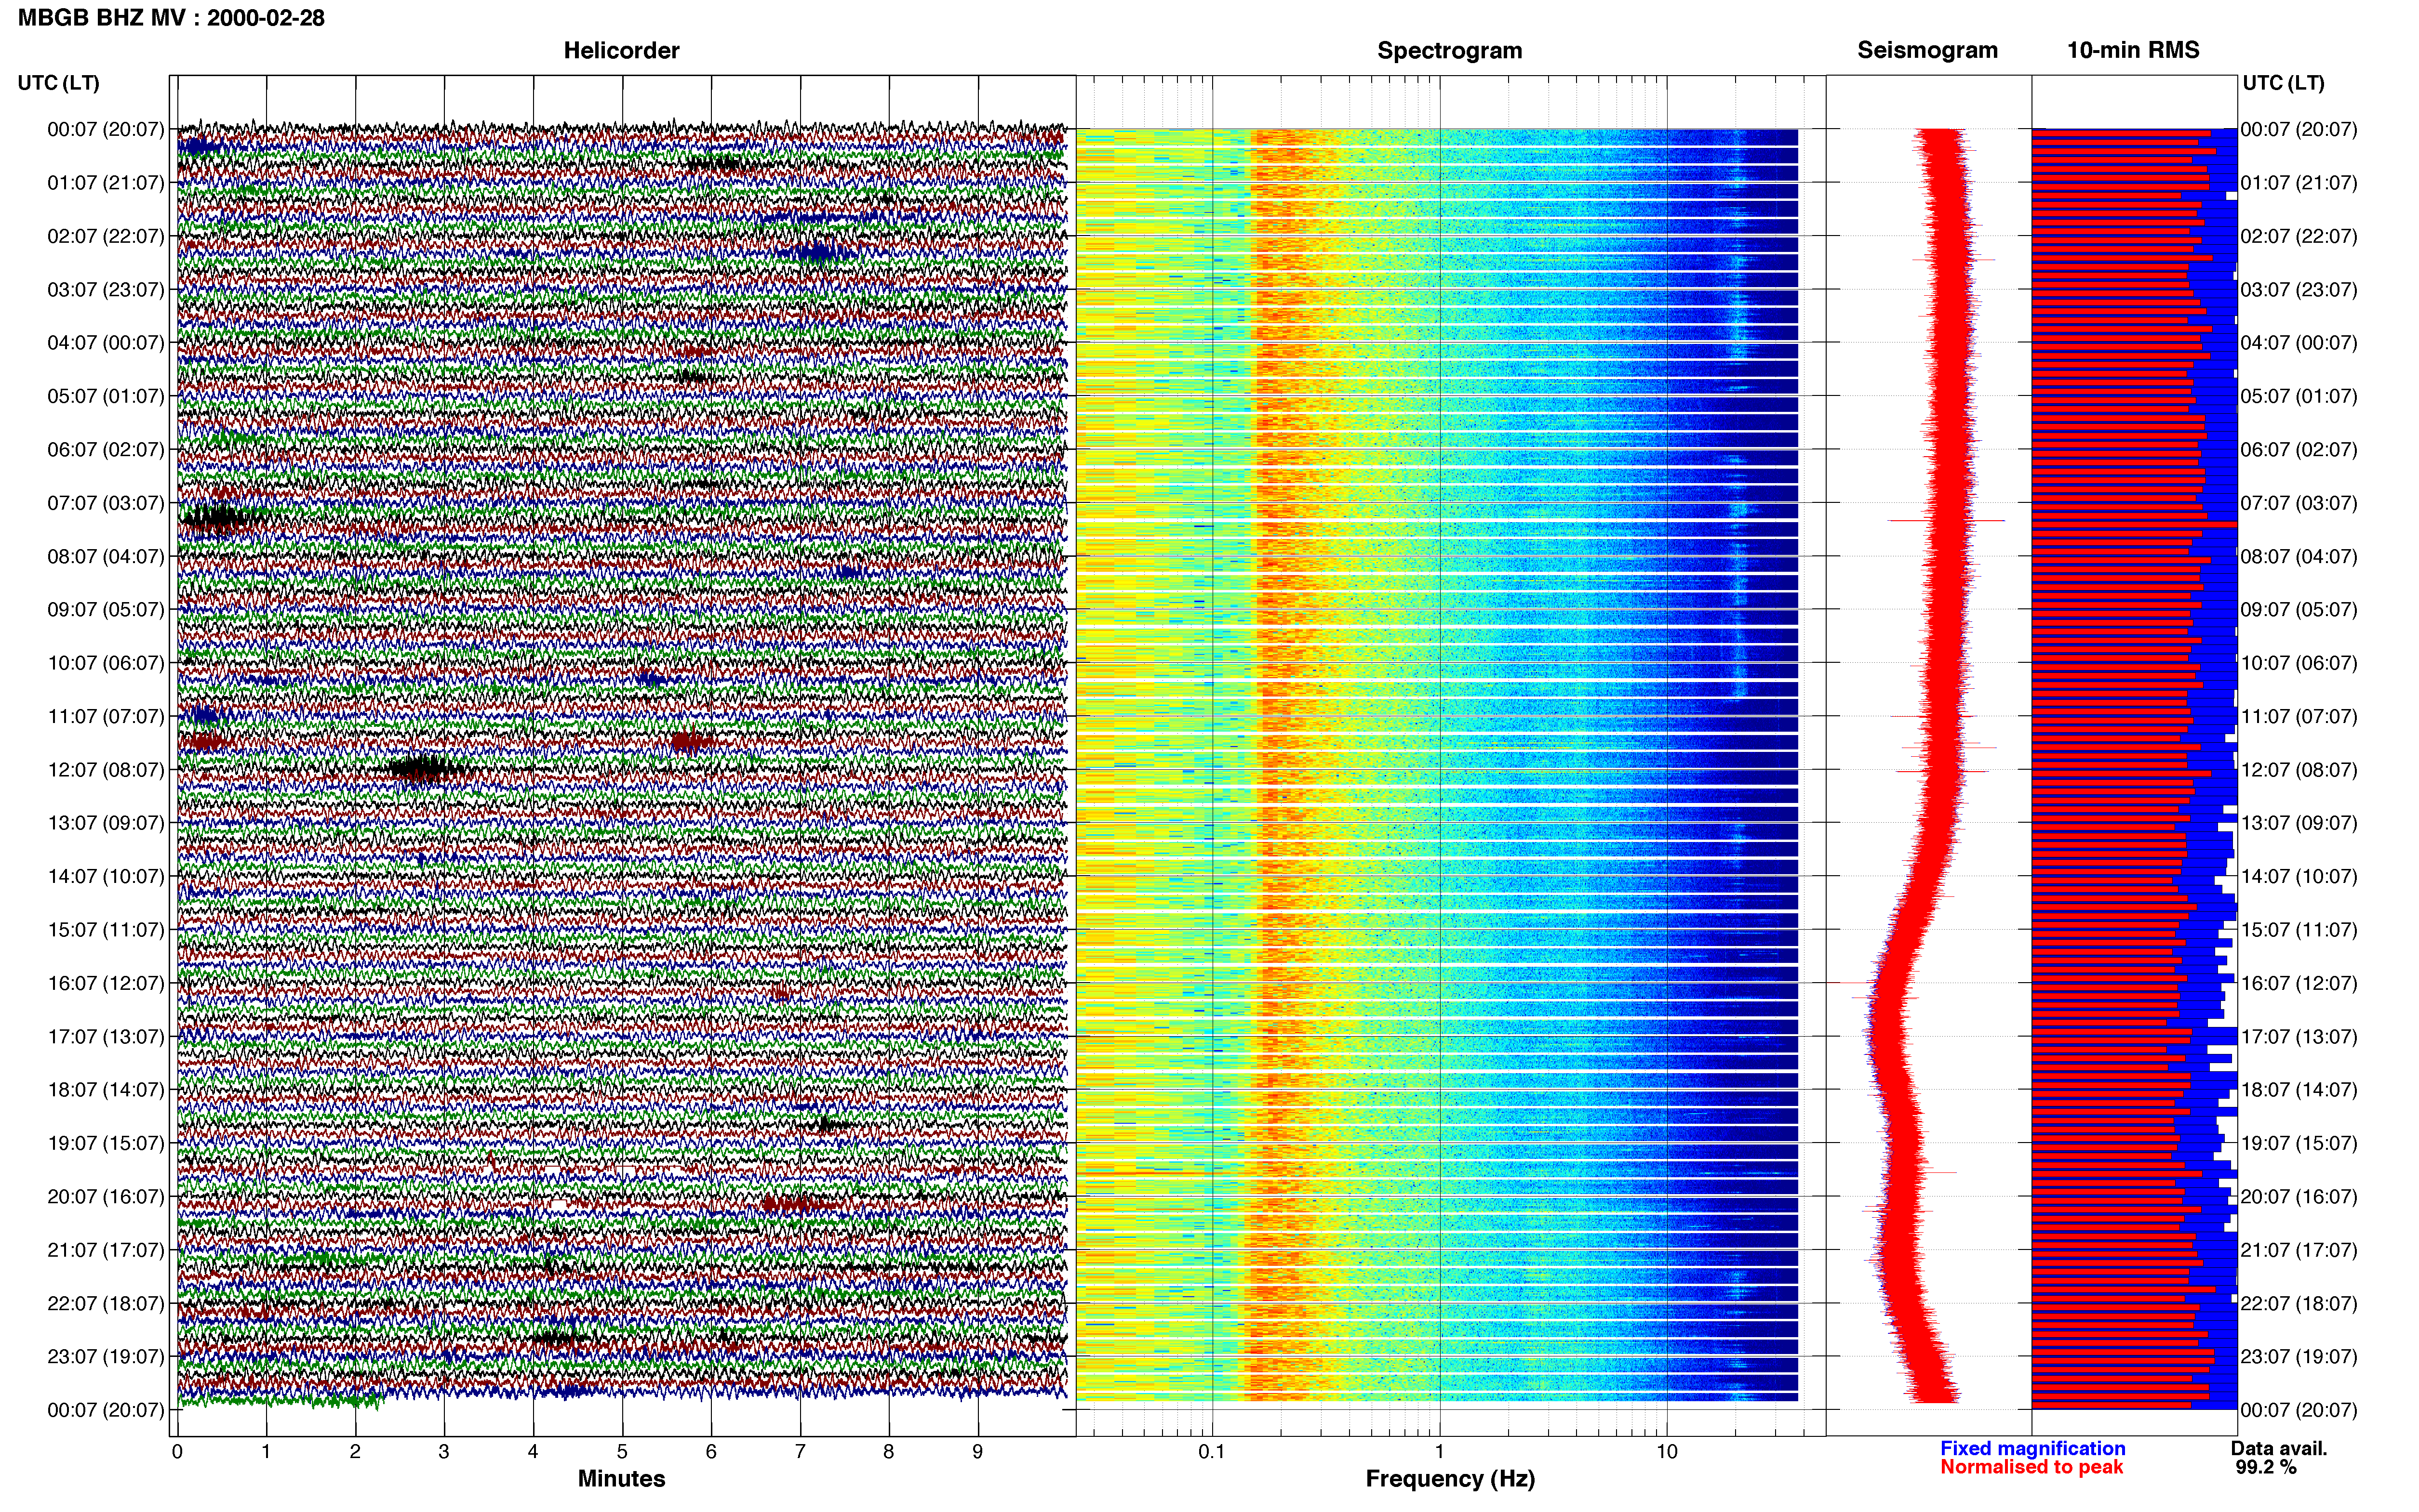Image resolution: width=2419 pixels, height=1512 pixels.
Task: Select the 'Spectrogram' panel heading
Action: coord(1450,50)
